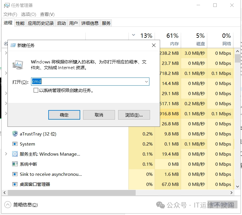The image size is (242, 215).
Task: Click the 确定 button
Action: [x=64, y=115]
